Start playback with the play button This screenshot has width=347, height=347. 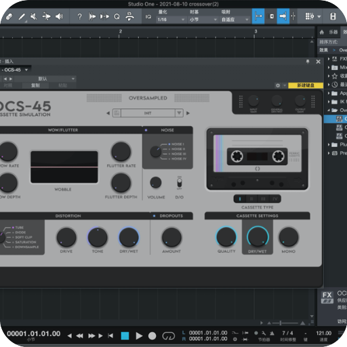[139, 336]
